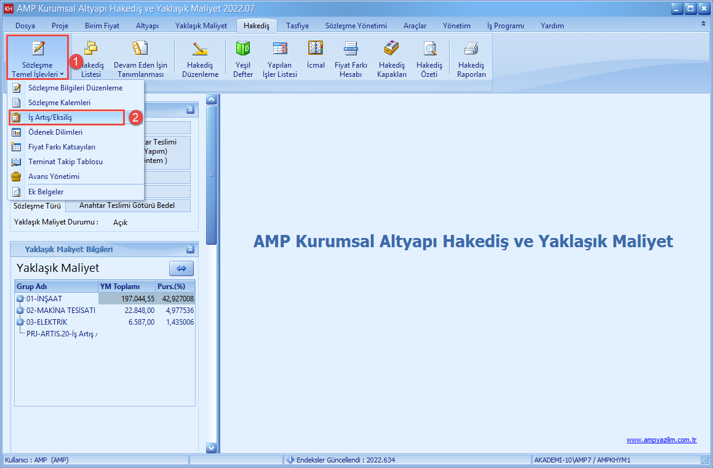
Task: Click sidebar scroll down arrow
Action: pyautogui.click(x=211, y=448)
